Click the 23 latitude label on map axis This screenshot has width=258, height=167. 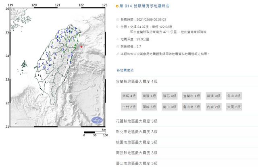[x=7, y=79]
